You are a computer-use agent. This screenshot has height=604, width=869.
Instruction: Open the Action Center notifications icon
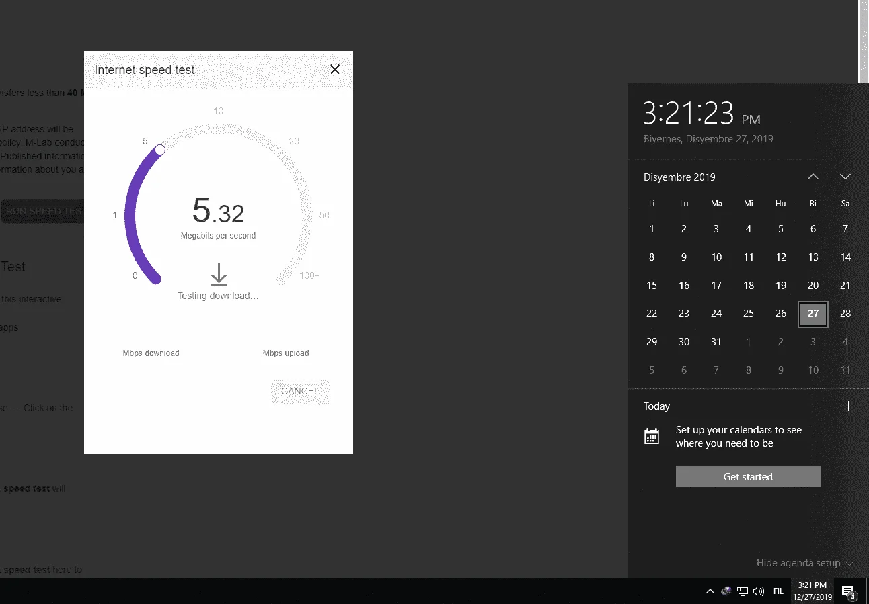click(x=849, y=591)
